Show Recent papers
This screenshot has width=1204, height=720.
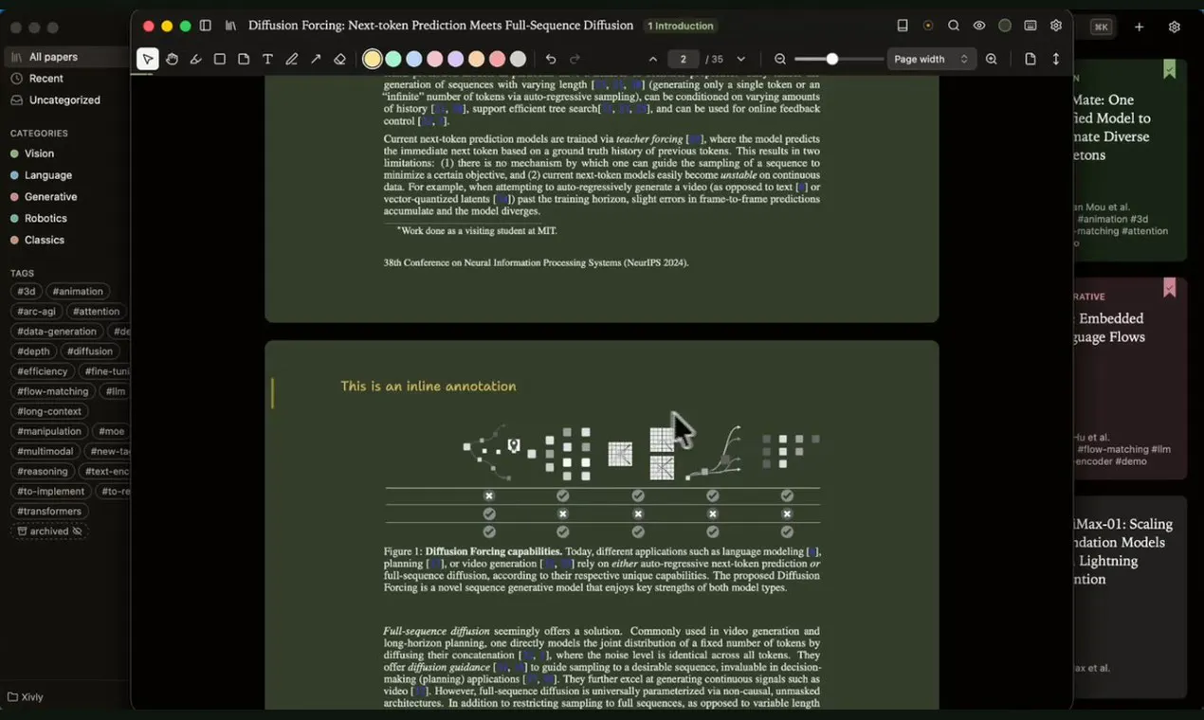(x=46, y=79)
